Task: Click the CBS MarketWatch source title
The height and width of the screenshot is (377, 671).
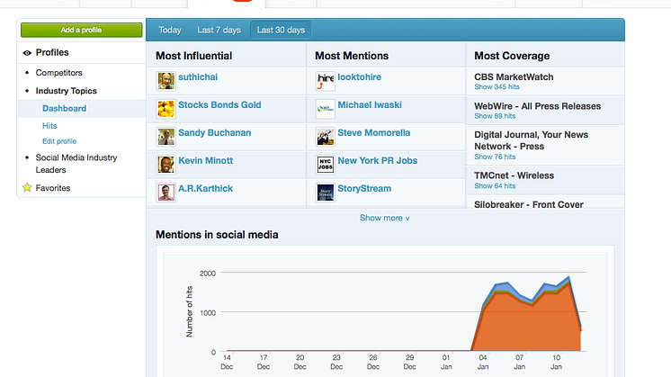Action: (x=514, y=77)
